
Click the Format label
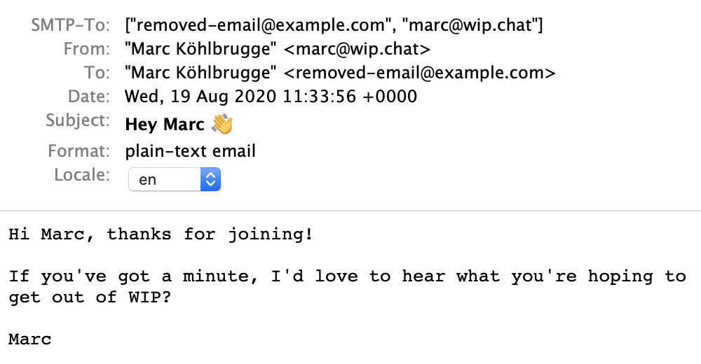click(79, 151)
